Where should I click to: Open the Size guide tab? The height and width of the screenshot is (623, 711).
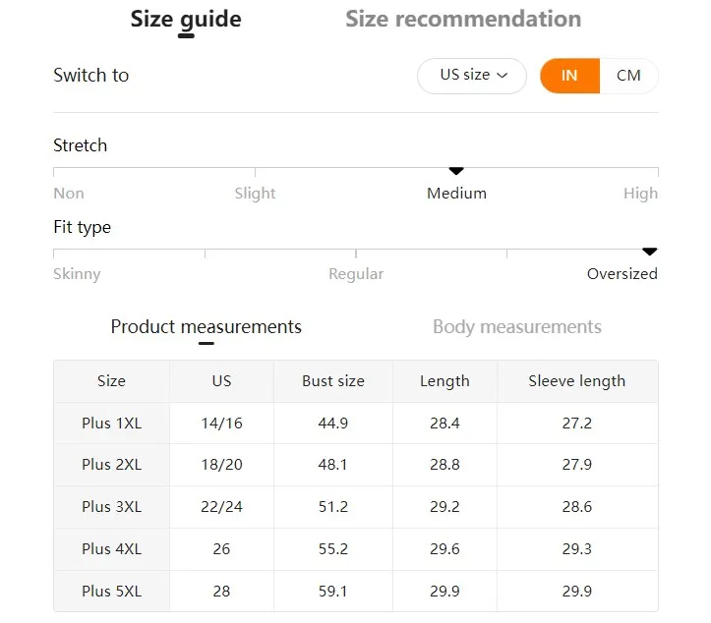point(186,20)
